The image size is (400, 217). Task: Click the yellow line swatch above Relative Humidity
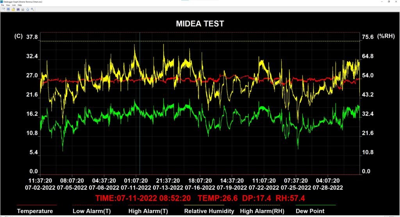(204, 205)
